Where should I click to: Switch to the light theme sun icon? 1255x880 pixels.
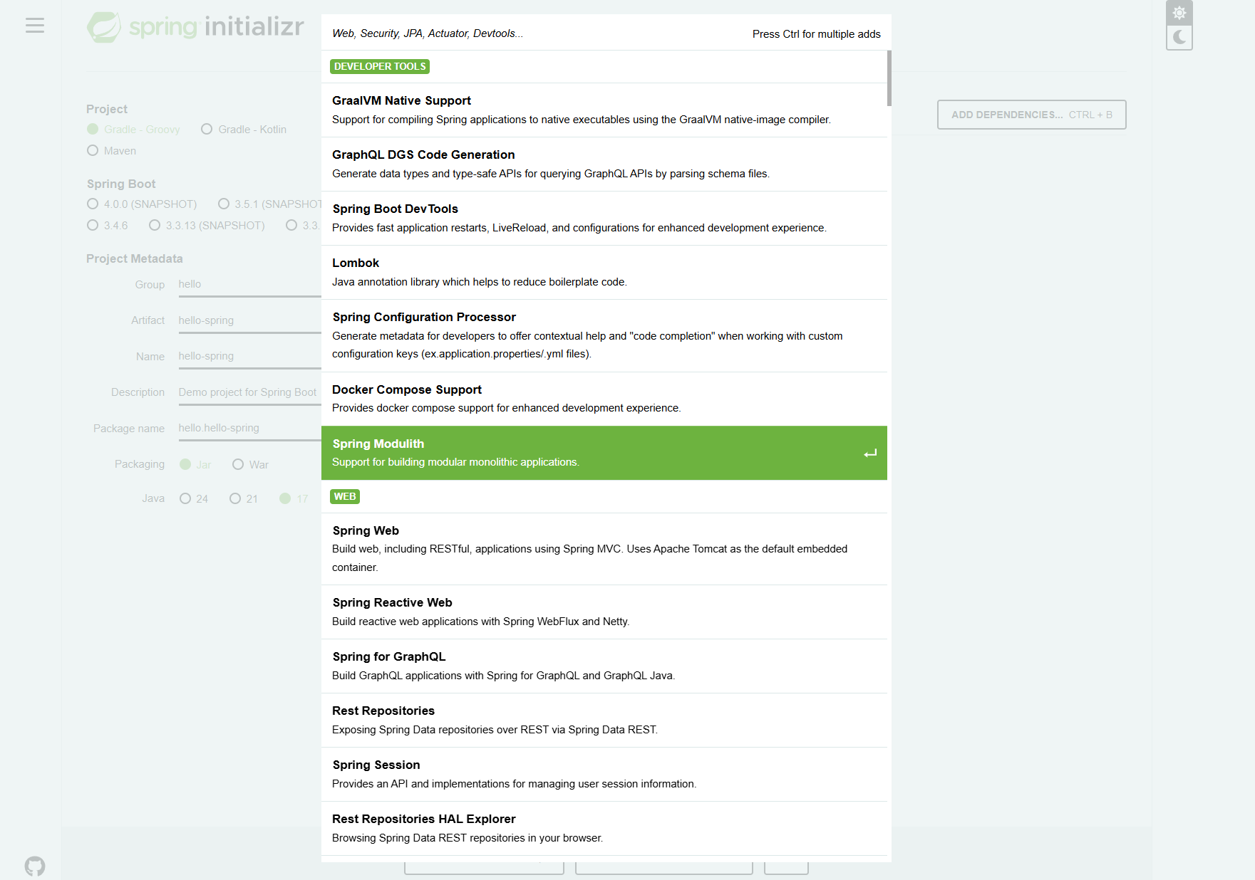click(x=1179, y=13)
